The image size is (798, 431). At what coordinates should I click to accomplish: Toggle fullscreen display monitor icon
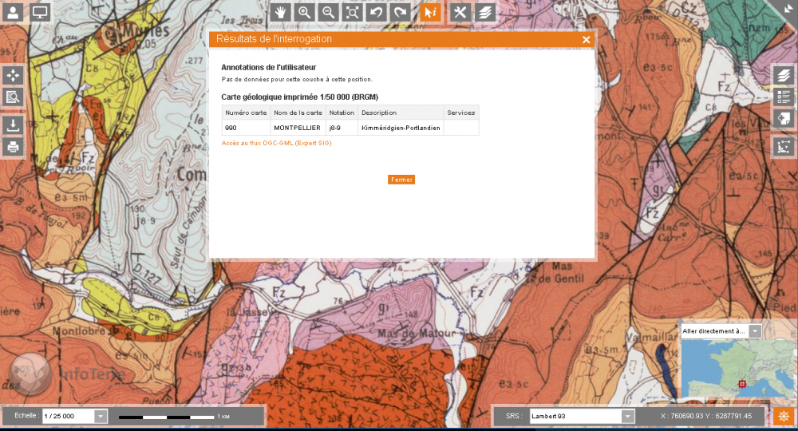[x=40, y=12]
